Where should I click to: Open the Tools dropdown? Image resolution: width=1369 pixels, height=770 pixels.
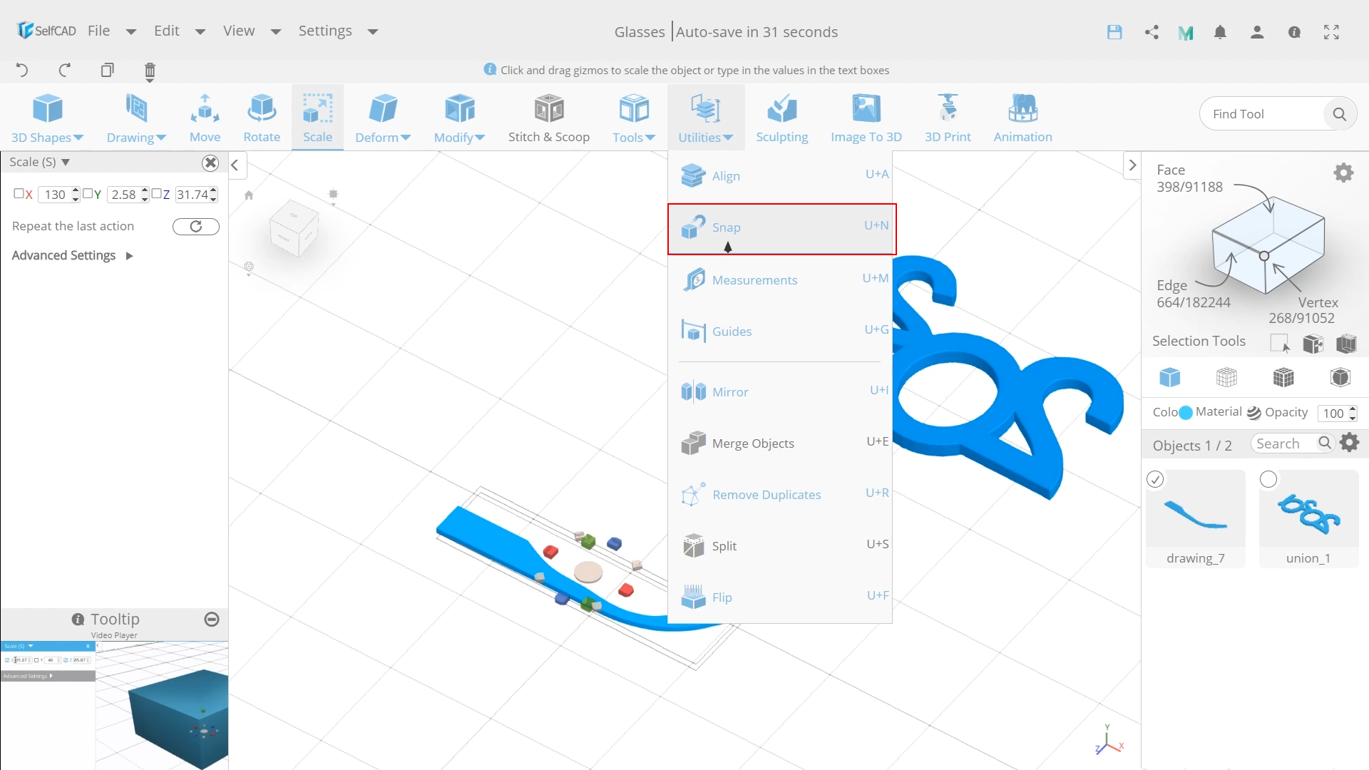click(634, 118)
